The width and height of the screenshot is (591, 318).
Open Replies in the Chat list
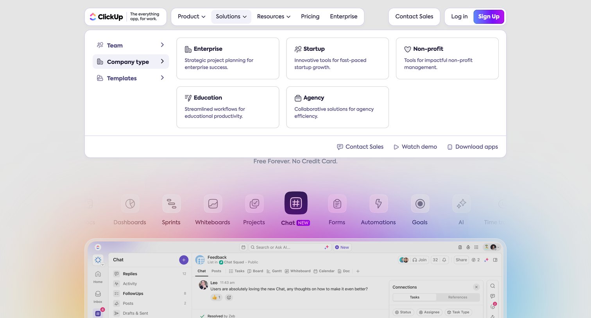pyautogui.click(x=150, y=274)
